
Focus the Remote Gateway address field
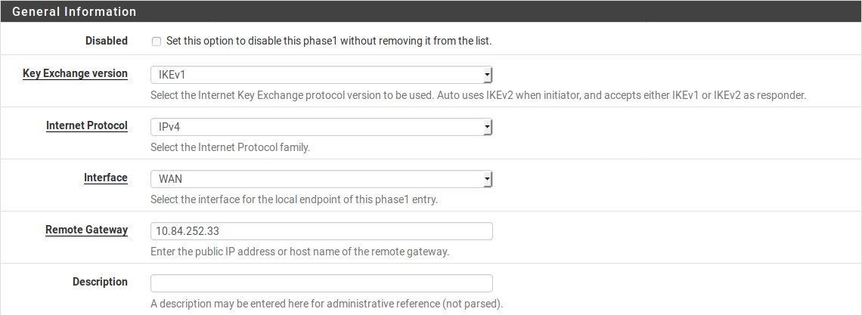click(321, 231)
